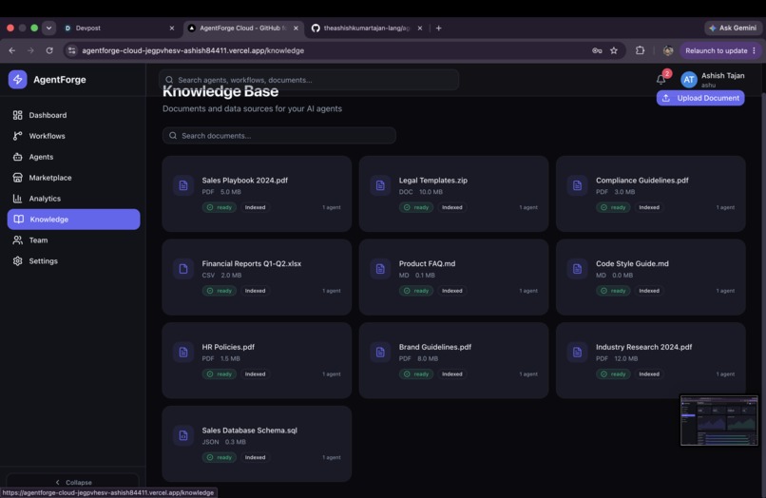Open the Brand Guidelines.pdf title
Screen dimensions: 766x498
[434, 347]
